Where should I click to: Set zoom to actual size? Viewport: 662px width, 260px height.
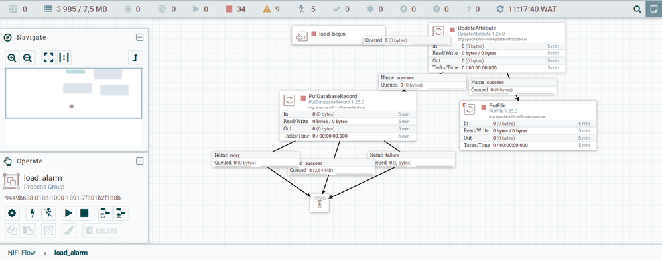tap(64, 58)
